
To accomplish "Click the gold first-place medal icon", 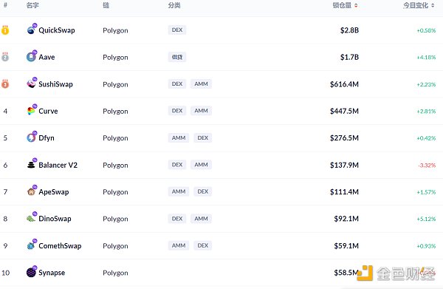I will point(5,30).
